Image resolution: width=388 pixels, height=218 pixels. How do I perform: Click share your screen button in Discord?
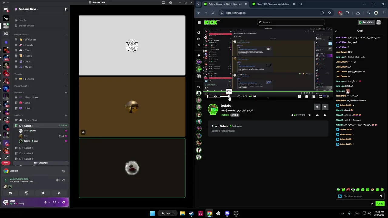coord(27,193)
